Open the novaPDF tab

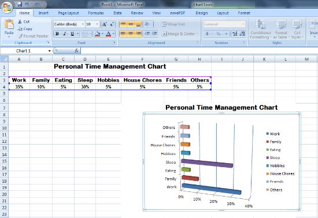click(x=178, y=13)
